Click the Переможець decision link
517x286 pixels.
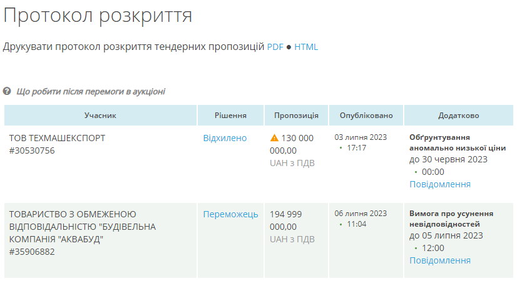(x=230, y=214)
